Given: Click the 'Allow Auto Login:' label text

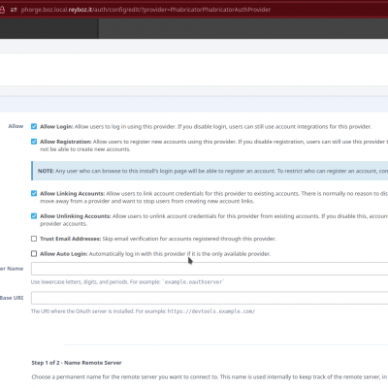Looking at the screenshot, I should point(64,254).
